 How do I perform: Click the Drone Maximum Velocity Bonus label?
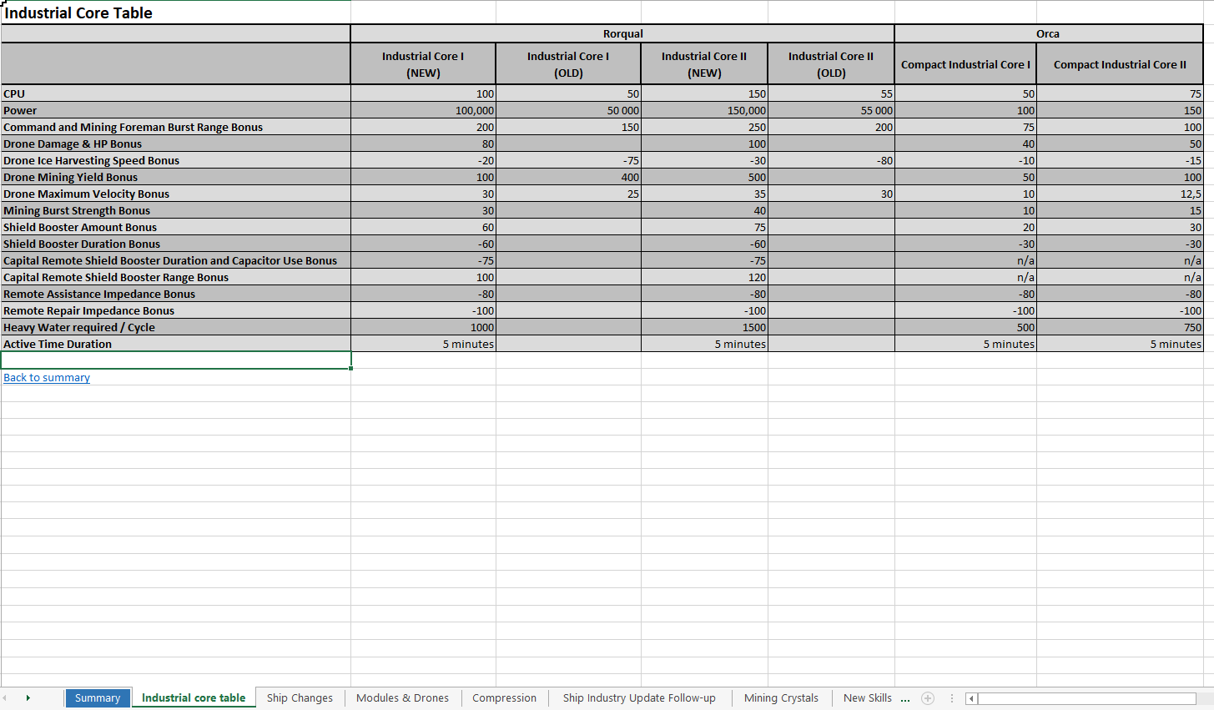[x=175, y=194]
